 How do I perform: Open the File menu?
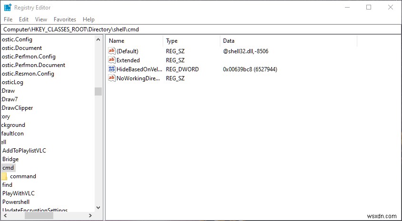tap(8, 19)
